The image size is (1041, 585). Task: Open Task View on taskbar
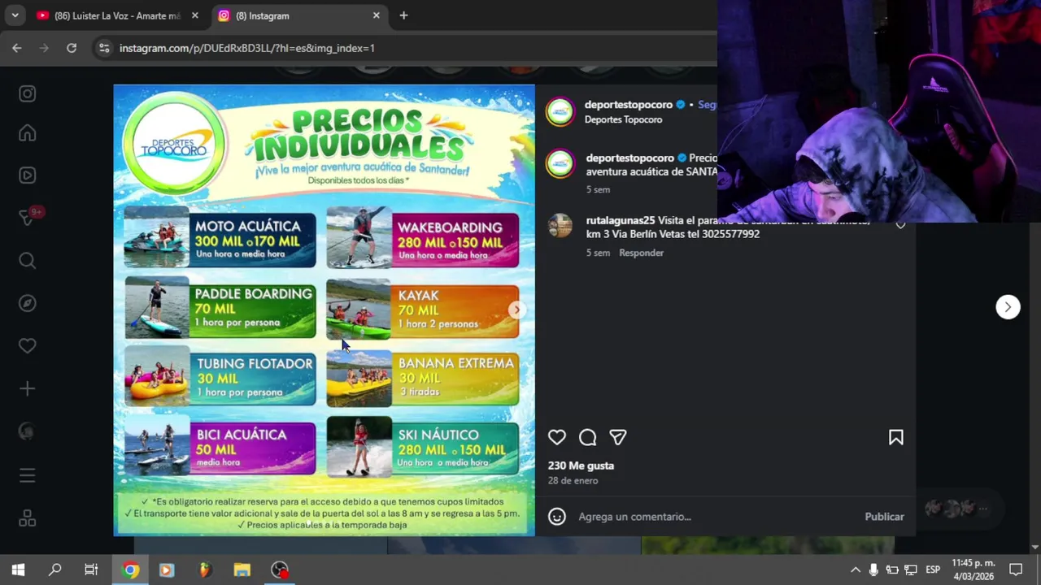pyautogui.click(x=91, y=570)
